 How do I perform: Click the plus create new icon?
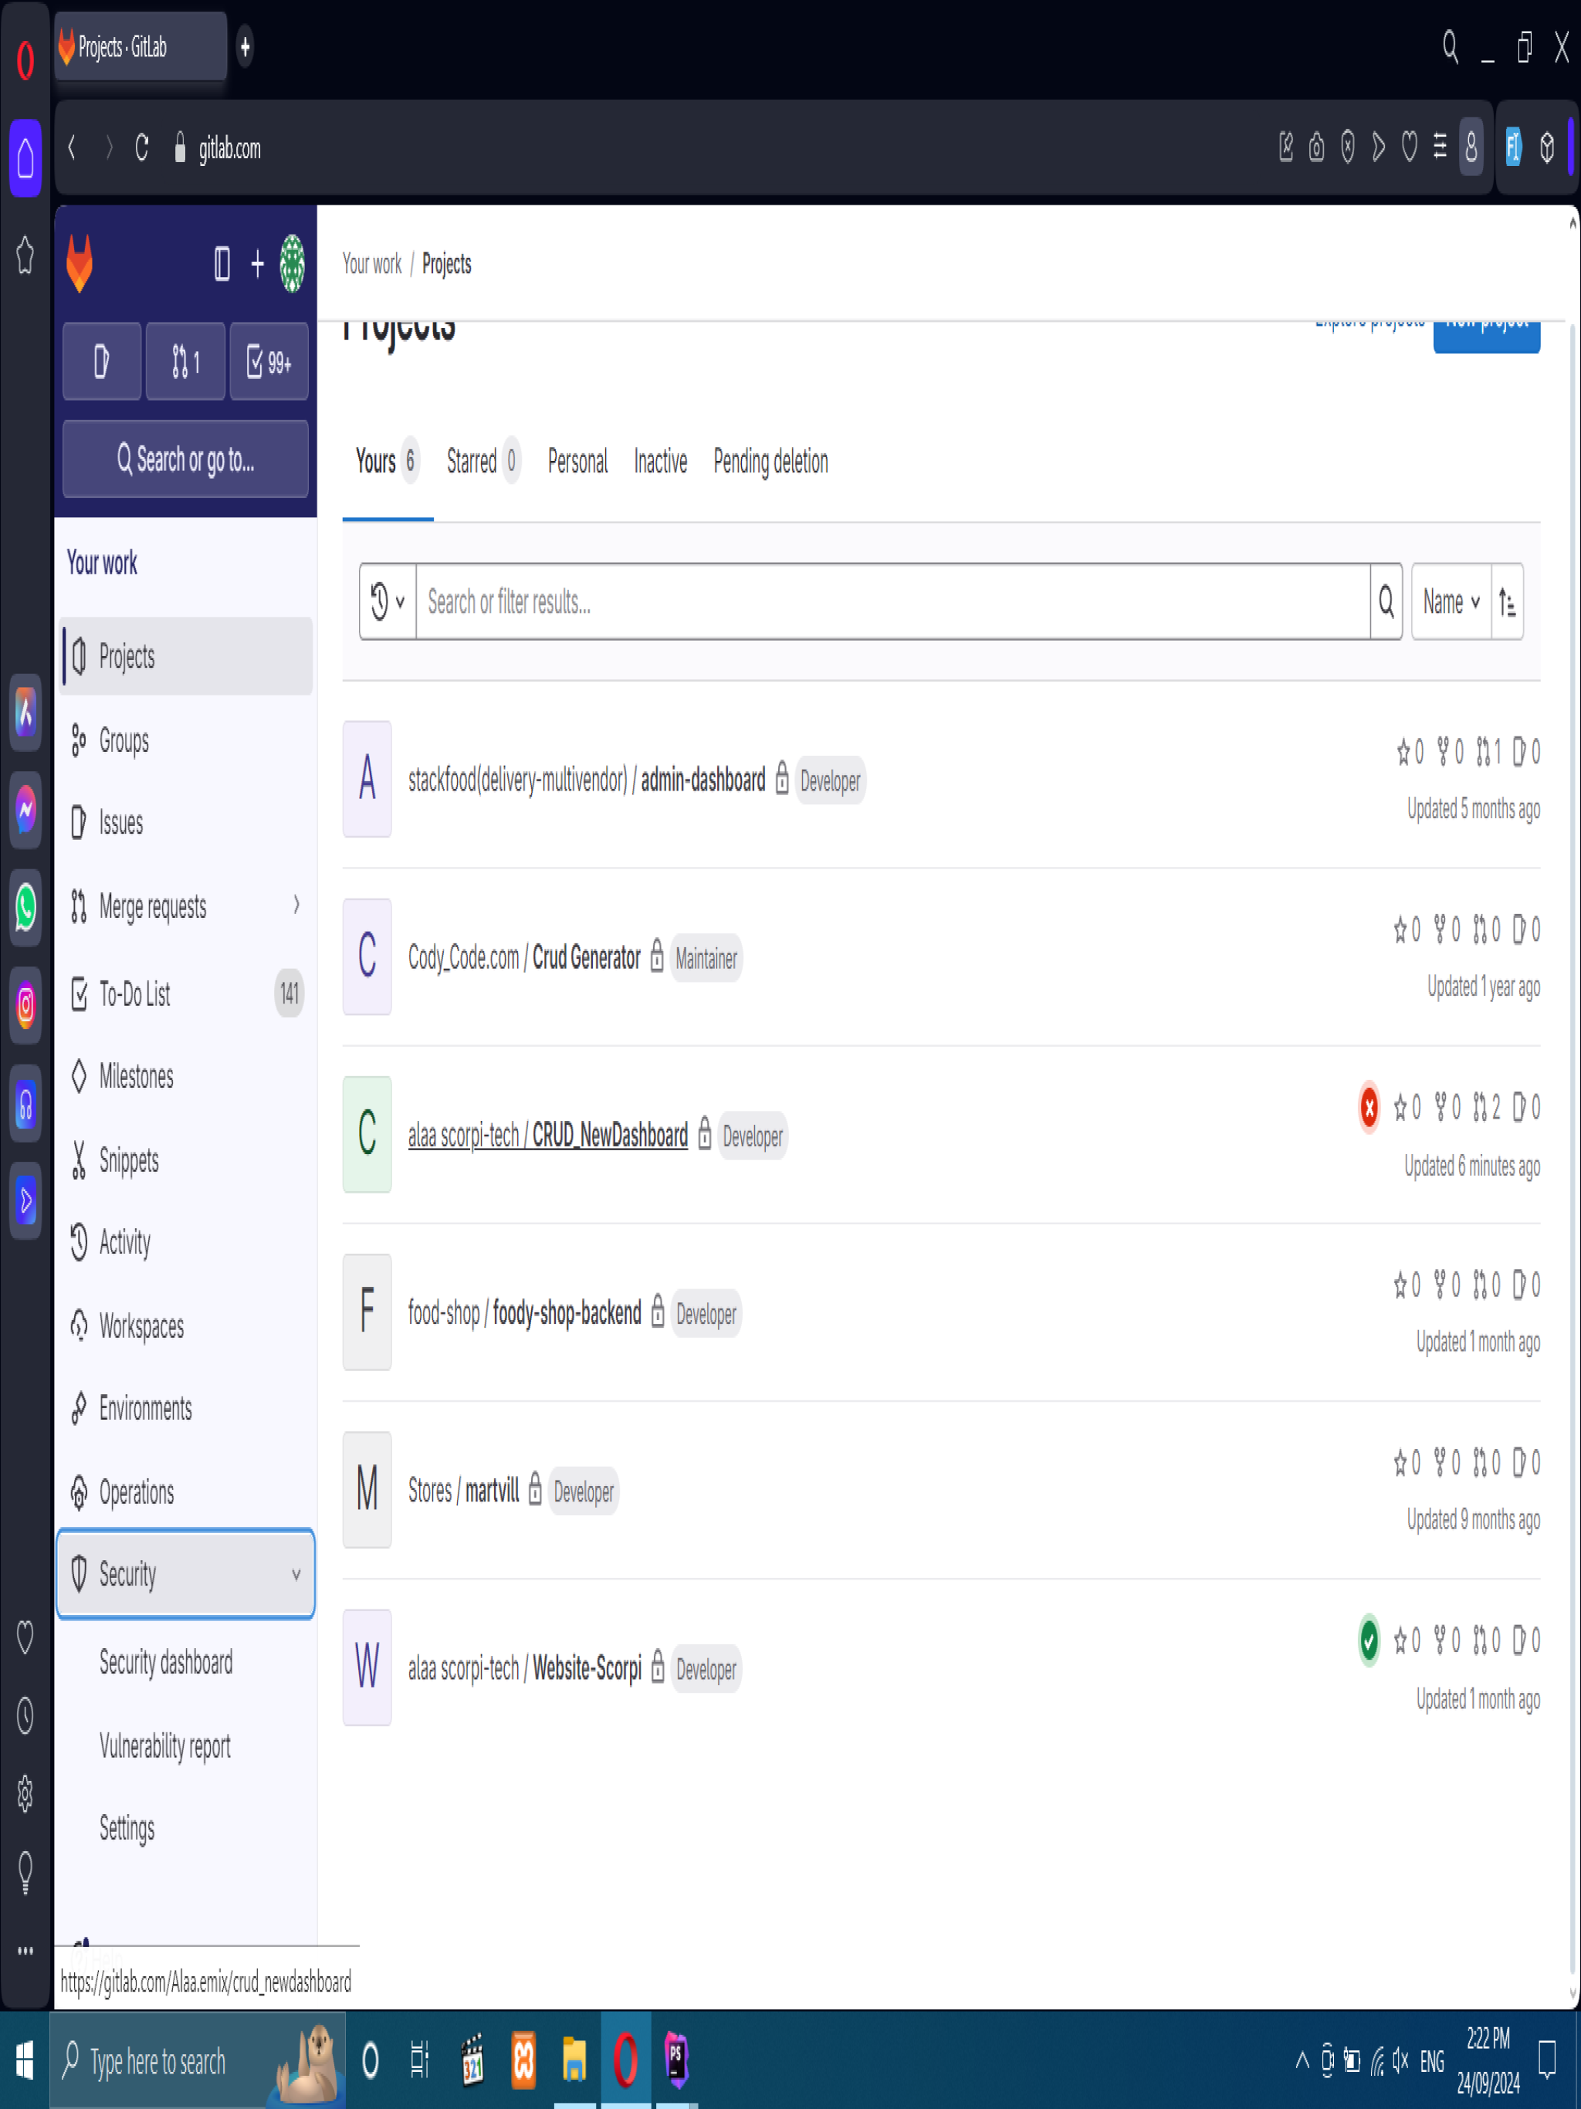pyautogui.click(x=258, y=264)
